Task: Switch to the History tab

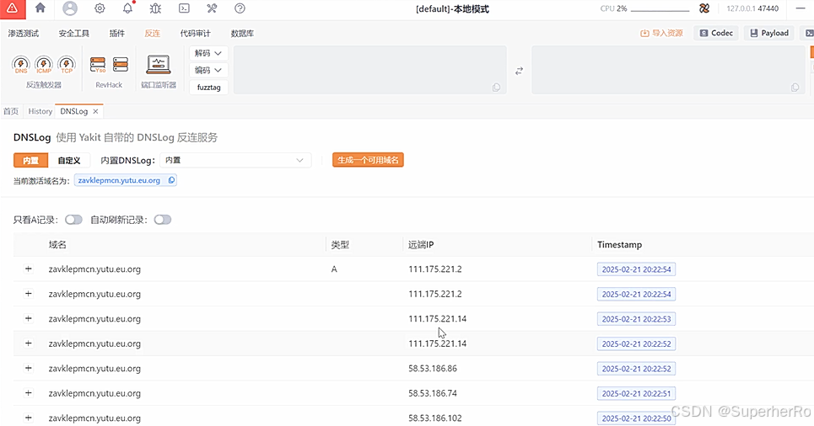Action: point(40,111)
